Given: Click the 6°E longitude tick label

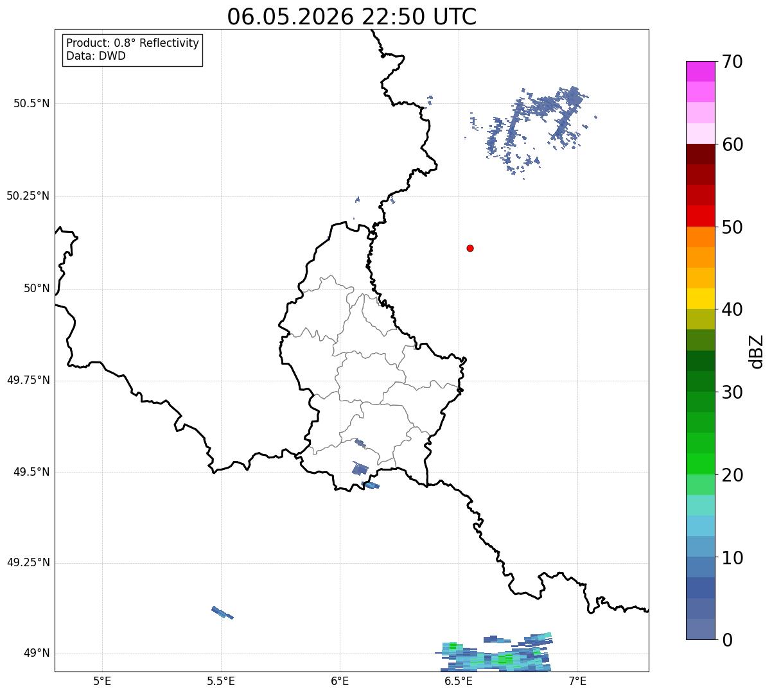Looking at the screenshot, I should (340, 681).
